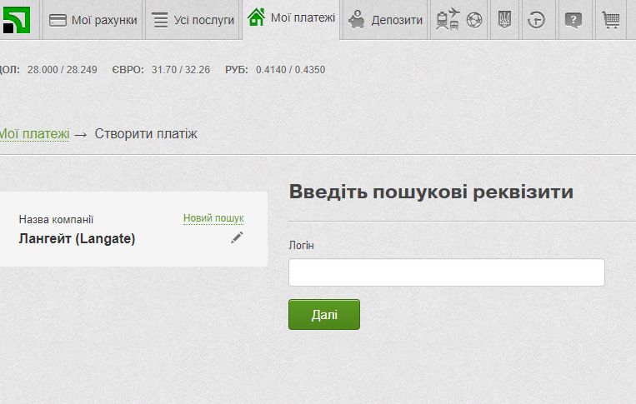
Task: Focus the Логін input field
Action: coord(446,272)
